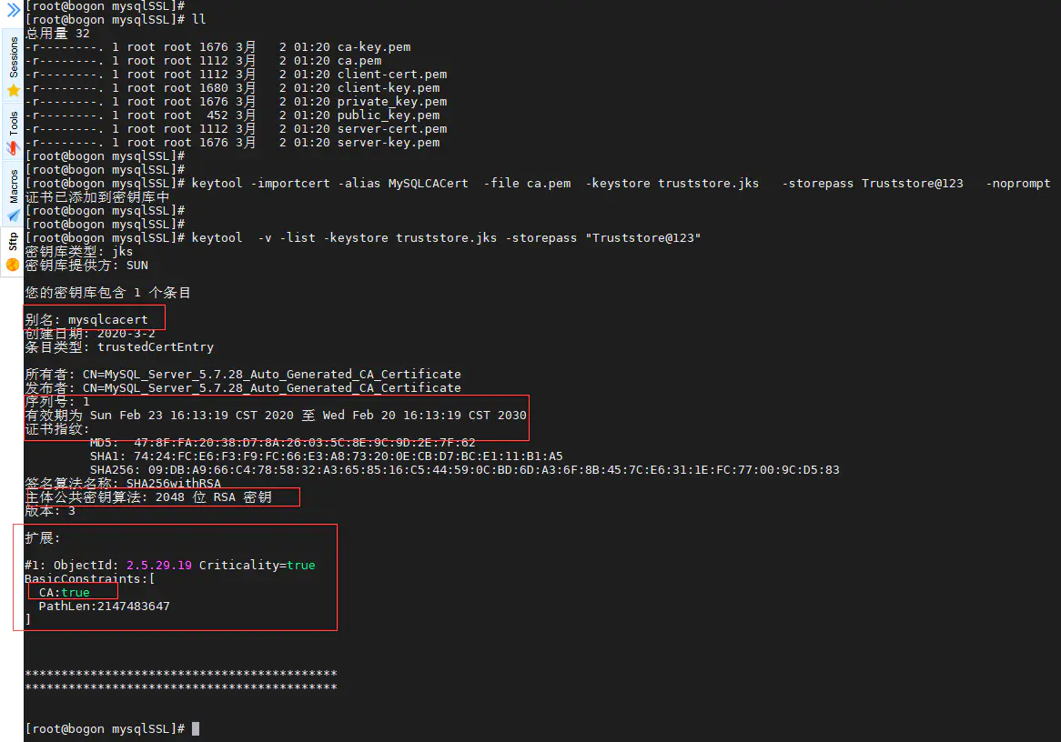Select the highlighted mysqlcacert alias text
Viewport: 1061px width, 742px height.
pos(109,319)
